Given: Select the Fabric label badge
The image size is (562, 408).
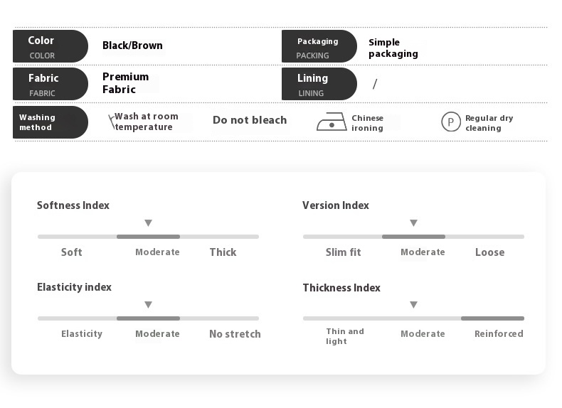Looking at the screenshot, I should [50, 84].
